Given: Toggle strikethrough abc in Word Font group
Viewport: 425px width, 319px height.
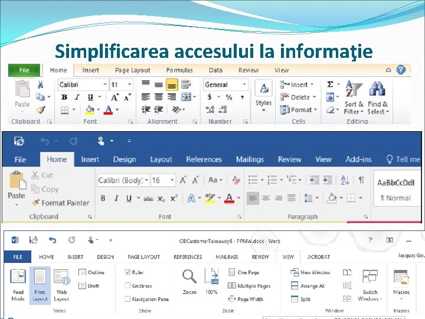Looking at the screenshot, I should 148,198.
